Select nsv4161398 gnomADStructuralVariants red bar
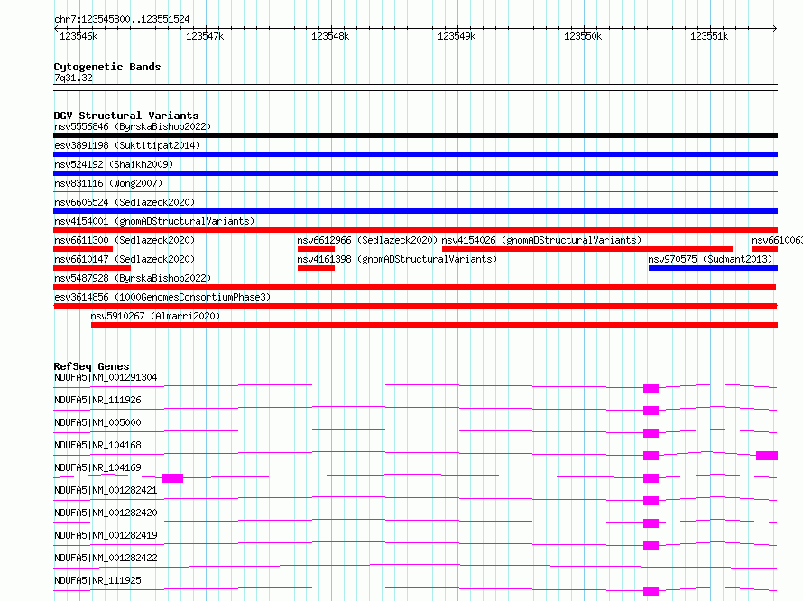The image size is (803, 601). [316, 268]
